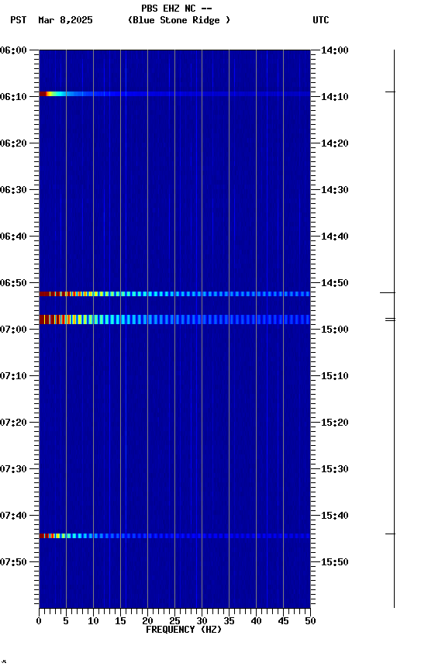This screenshot has height=670, width=428.
Task: Click the 35 Hz frequency axis tick label
Action: click(229, 621)
